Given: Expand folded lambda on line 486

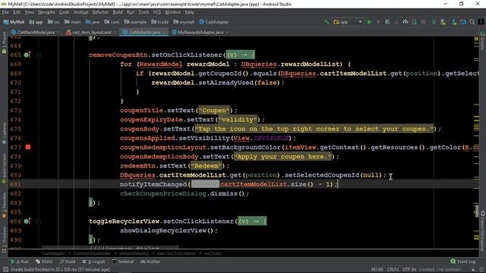Looking at the screenshot, I should click(x=252, y=221).
